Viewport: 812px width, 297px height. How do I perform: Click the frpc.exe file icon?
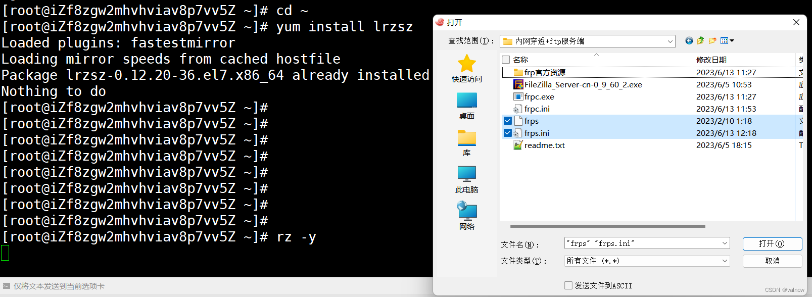tap(518, 96)
